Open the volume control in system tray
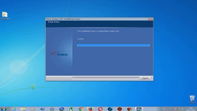 pyautogui.click(x=182, y=109)
